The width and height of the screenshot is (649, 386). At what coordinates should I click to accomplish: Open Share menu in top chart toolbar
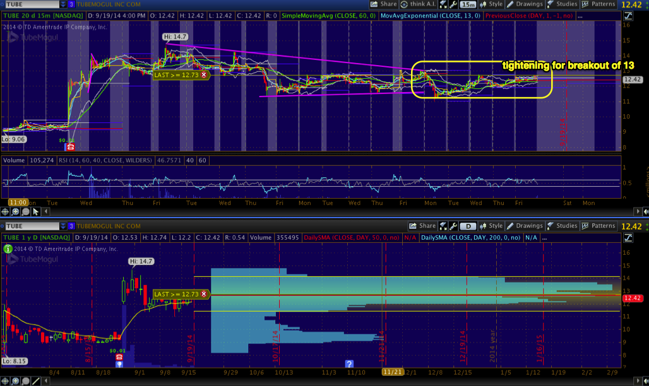pyautogui.click(x=384, y=4)
